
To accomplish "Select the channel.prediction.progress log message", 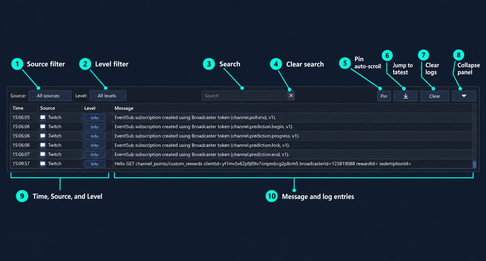I will (x=207, y=136).
